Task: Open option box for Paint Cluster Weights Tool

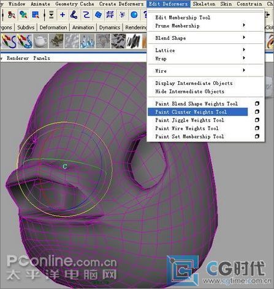Action: click(257, 112)
